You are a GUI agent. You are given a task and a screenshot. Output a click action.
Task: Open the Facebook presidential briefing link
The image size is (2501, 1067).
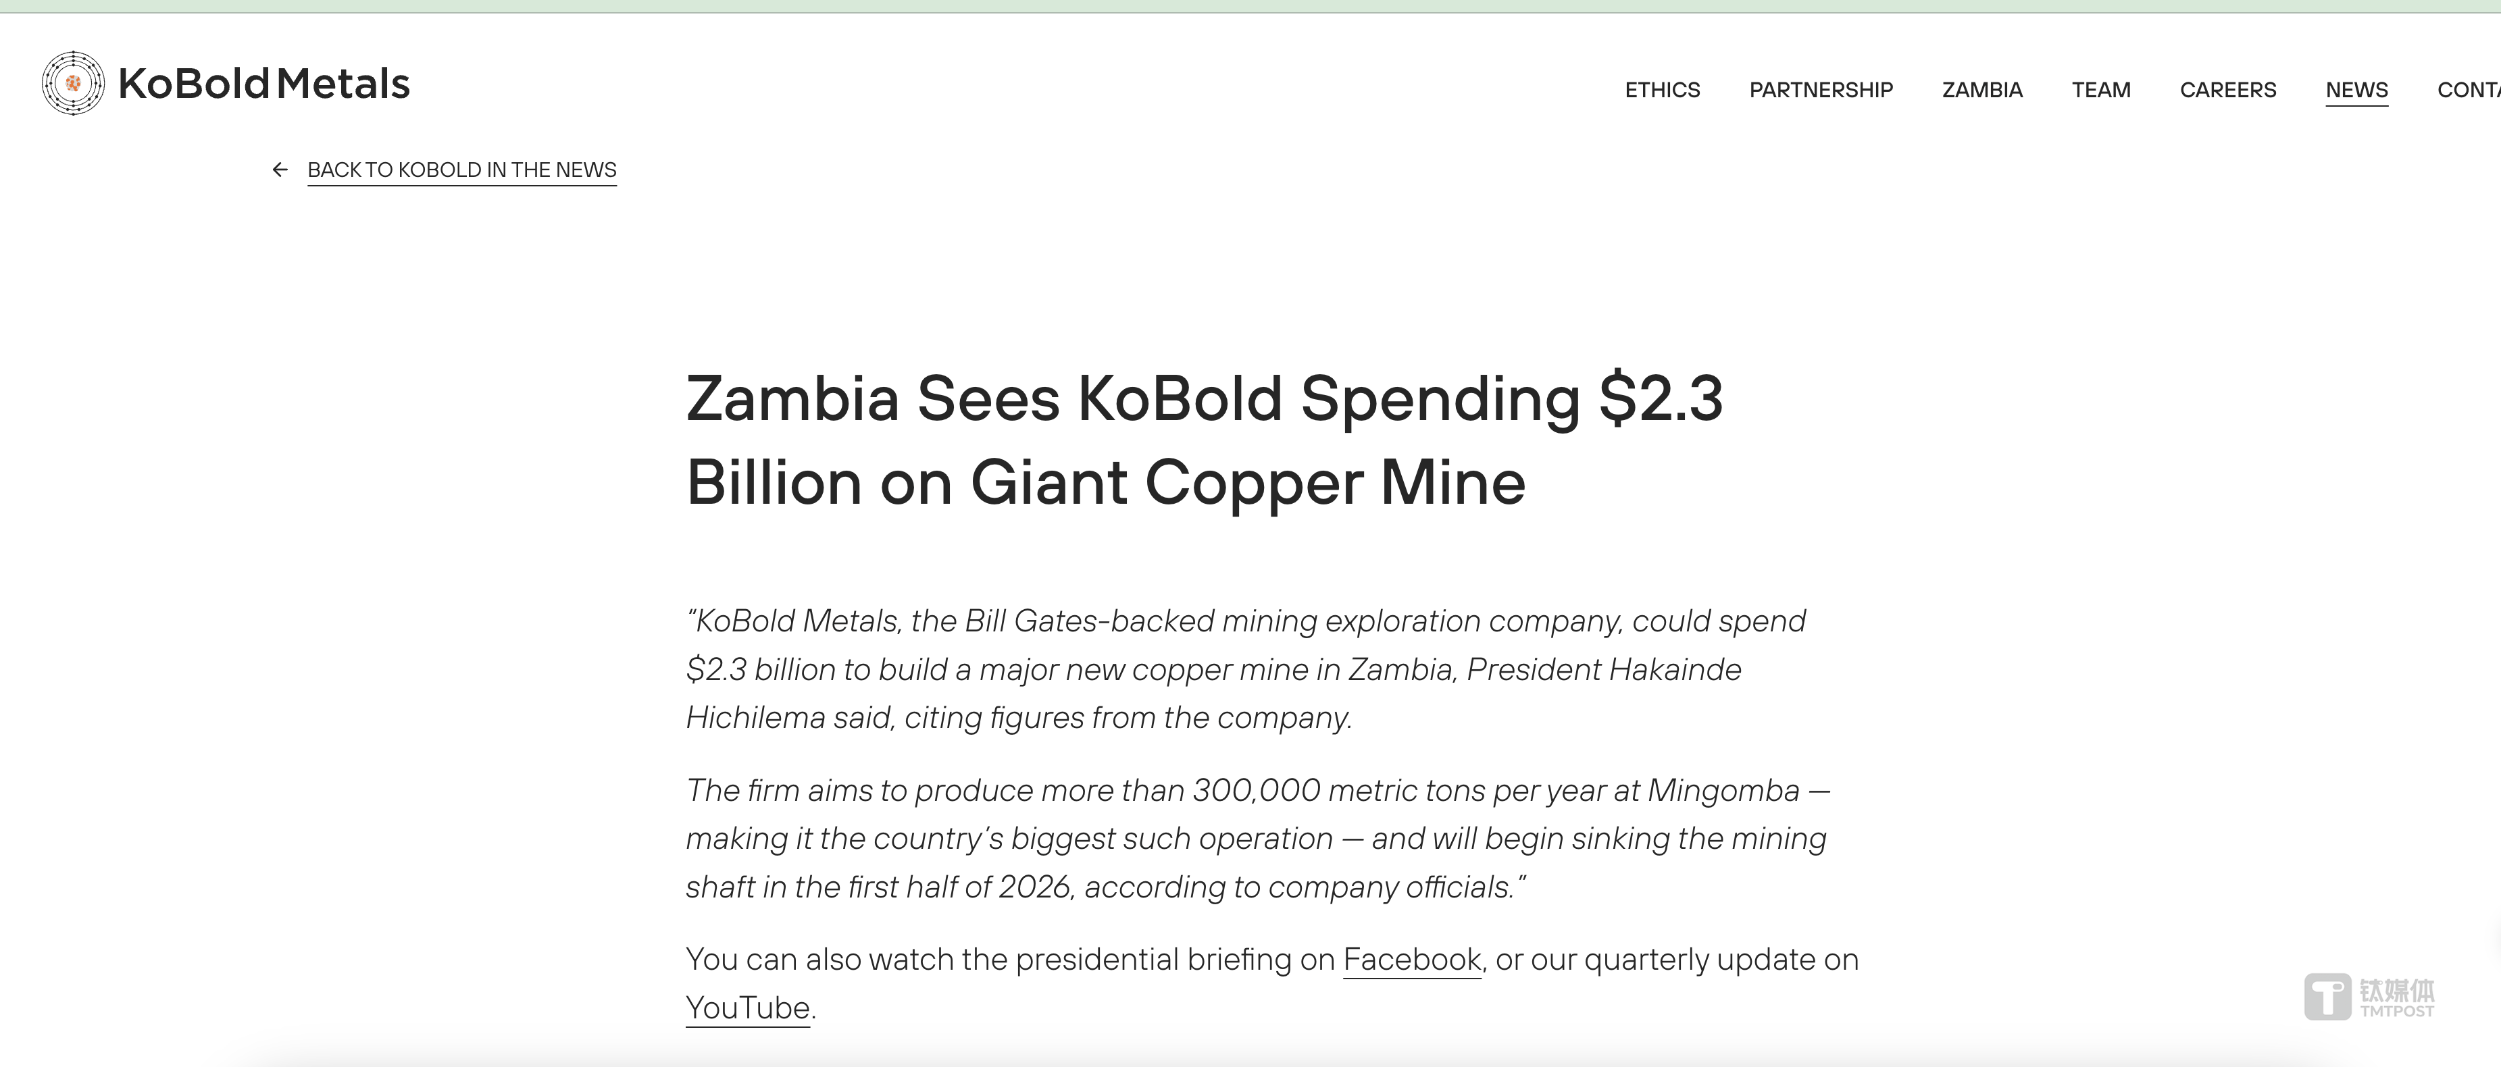click(1412, 959)
